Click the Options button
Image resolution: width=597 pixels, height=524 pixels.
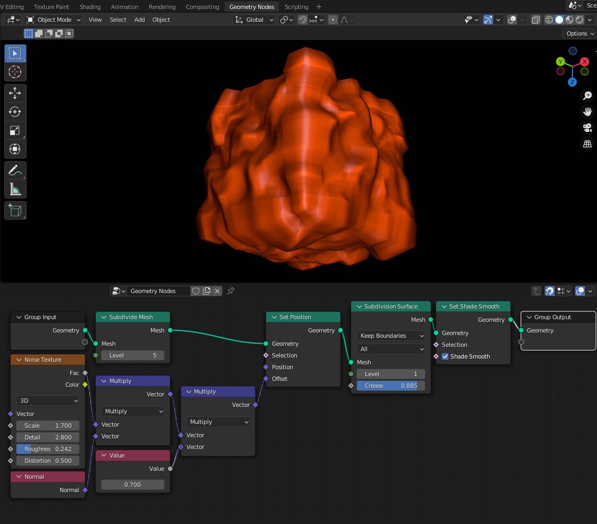(x=579, y=34)
